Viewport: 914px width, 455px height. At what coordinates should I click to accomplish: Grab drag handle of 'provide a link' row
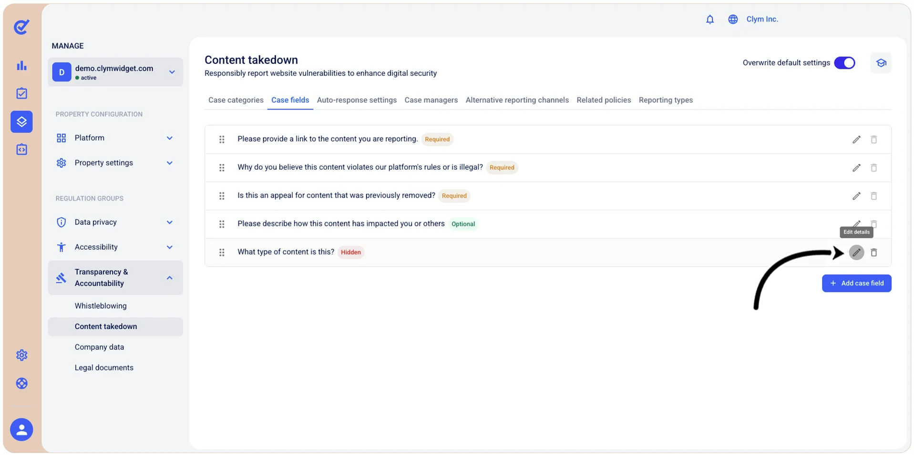222,140
